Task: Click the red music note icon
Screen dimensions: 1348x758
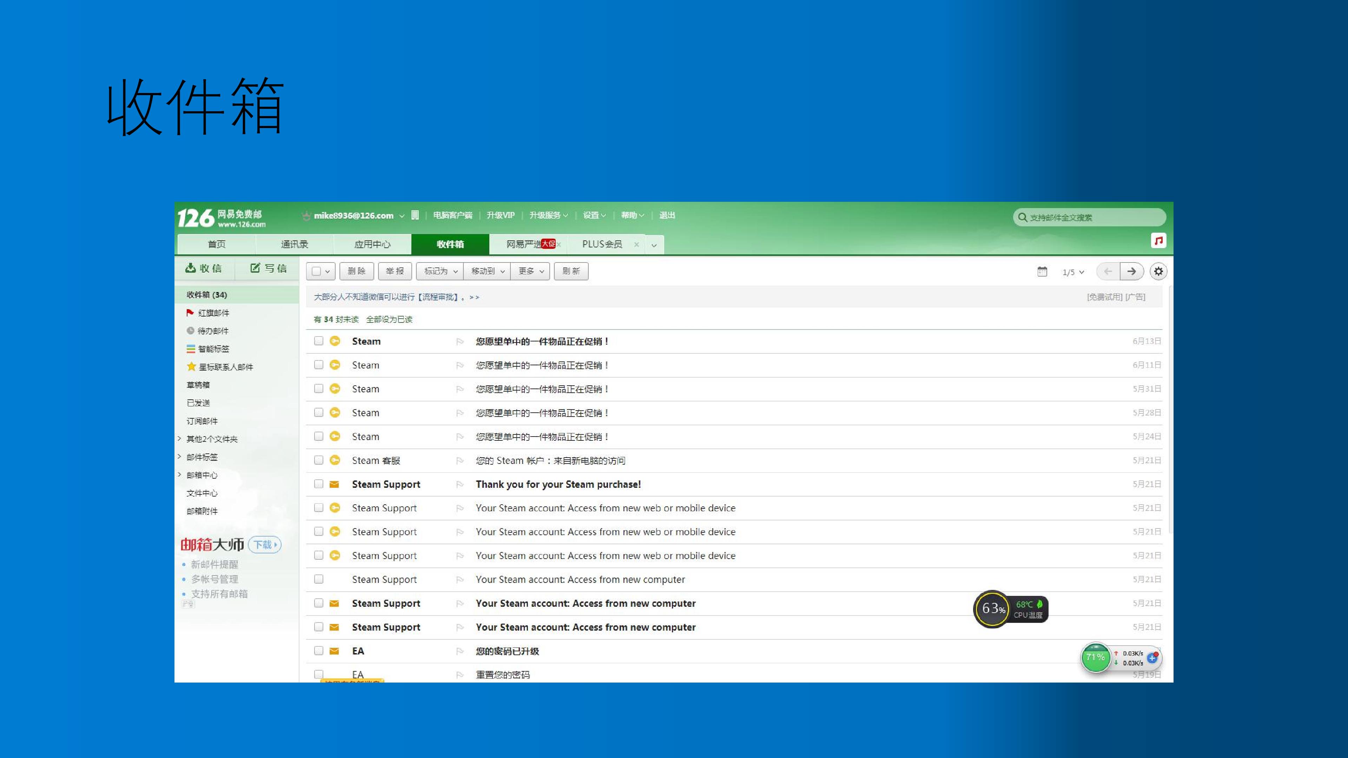Action: 1158,241
